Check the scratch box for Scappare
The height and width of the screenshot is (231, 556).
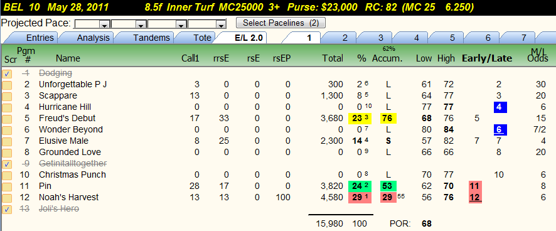tap(7, 97)
